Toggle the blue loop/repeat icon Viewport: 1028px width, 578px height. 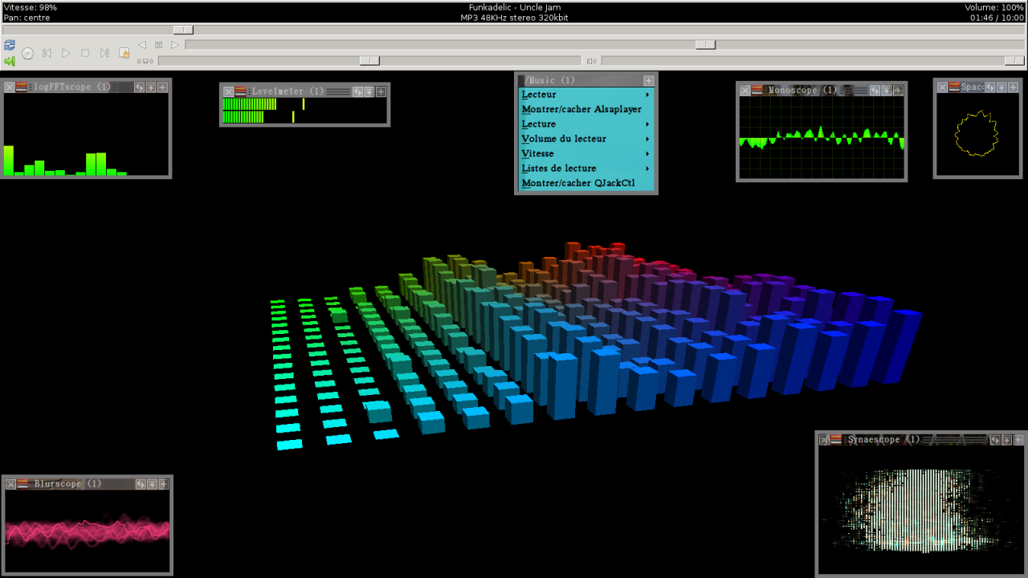click(x=9, y=46)
